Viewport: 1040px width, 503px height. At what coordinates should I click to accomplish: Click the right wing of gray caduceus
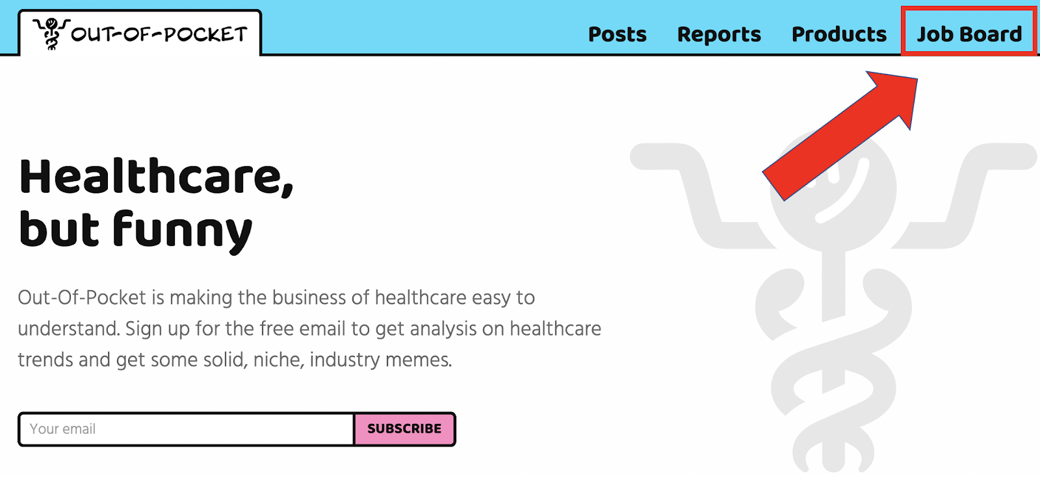pyautogui.click(x=965, y=195)
